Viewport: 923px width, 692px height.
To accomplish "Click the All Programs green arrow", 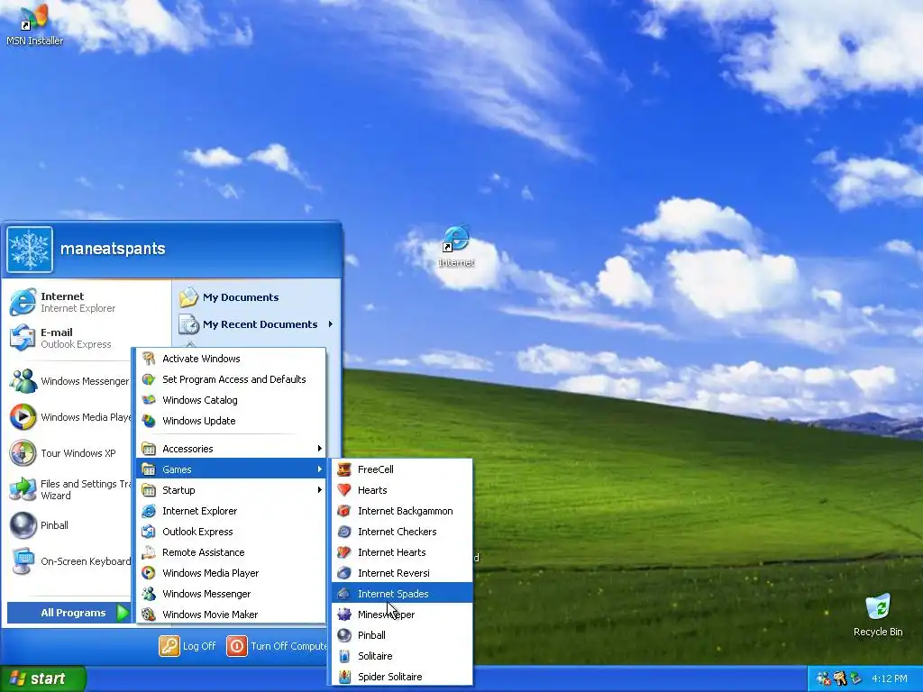I will [123, 613].
